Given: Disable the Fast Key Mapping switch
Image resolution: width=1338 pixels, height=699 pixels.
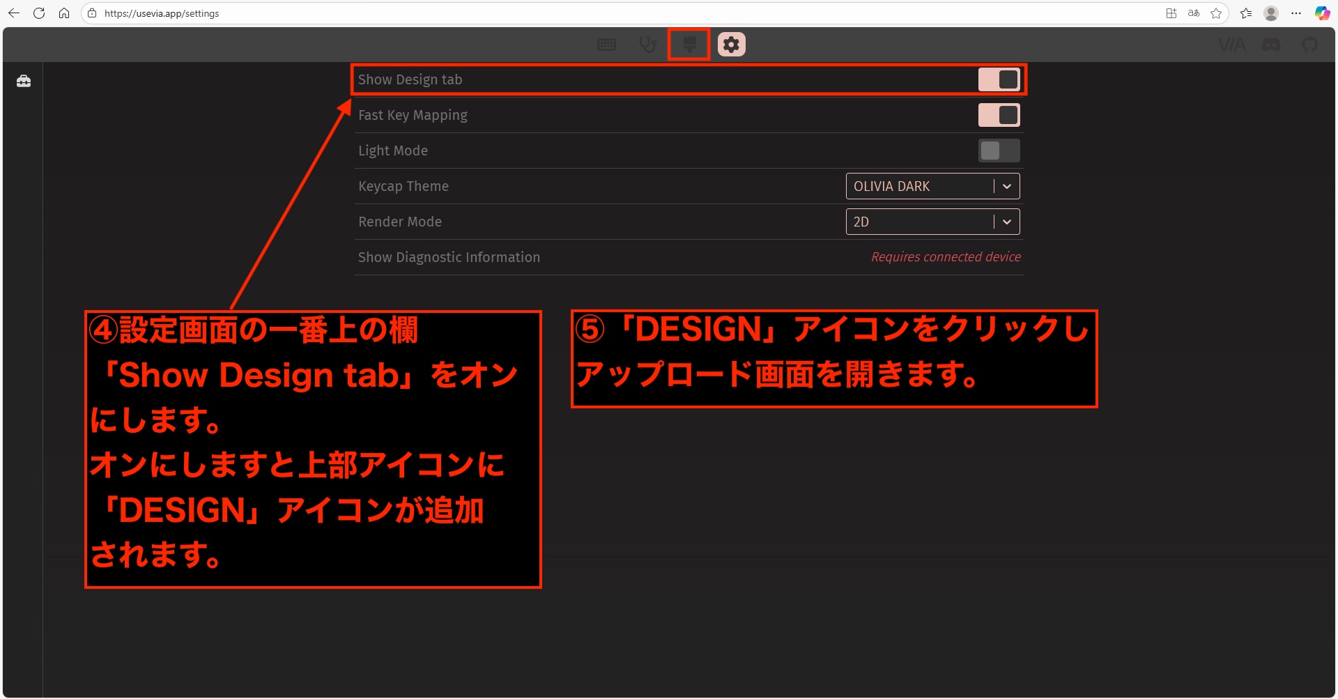Looking at the screenshot, I should click(999, 115).
